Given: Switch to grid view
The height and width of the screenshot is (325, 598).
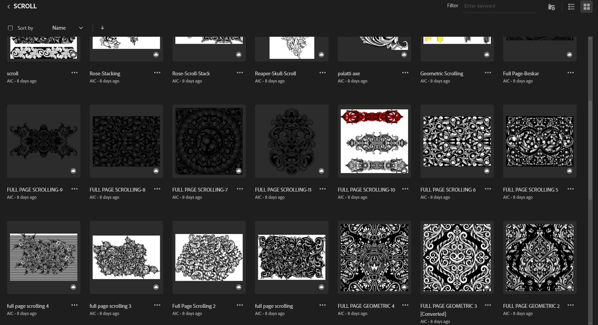Looking at the screenshot, I should [x=586, y=7].
